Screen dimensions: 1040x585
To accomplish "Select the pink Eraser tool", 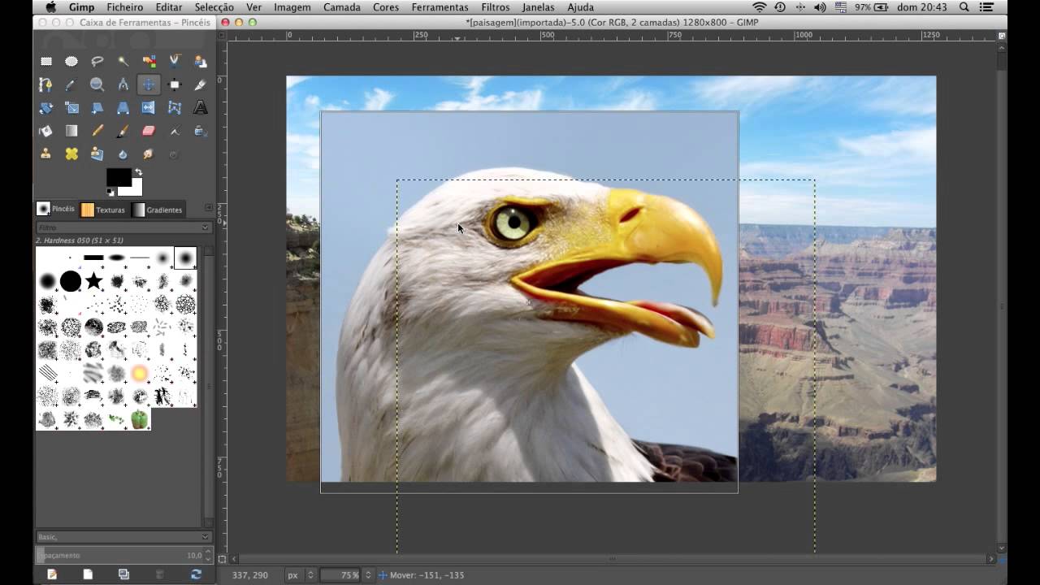I will [x=149, y=131].
